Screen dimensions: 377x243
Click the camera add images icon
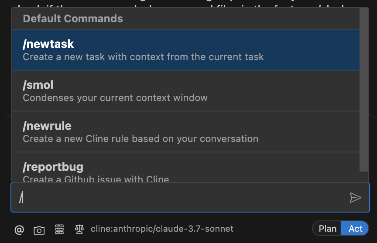click(x=39, y=230)
